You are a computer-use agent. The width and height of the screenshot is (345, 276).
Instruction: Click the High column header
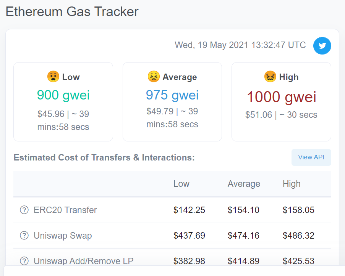click(292, 184)
